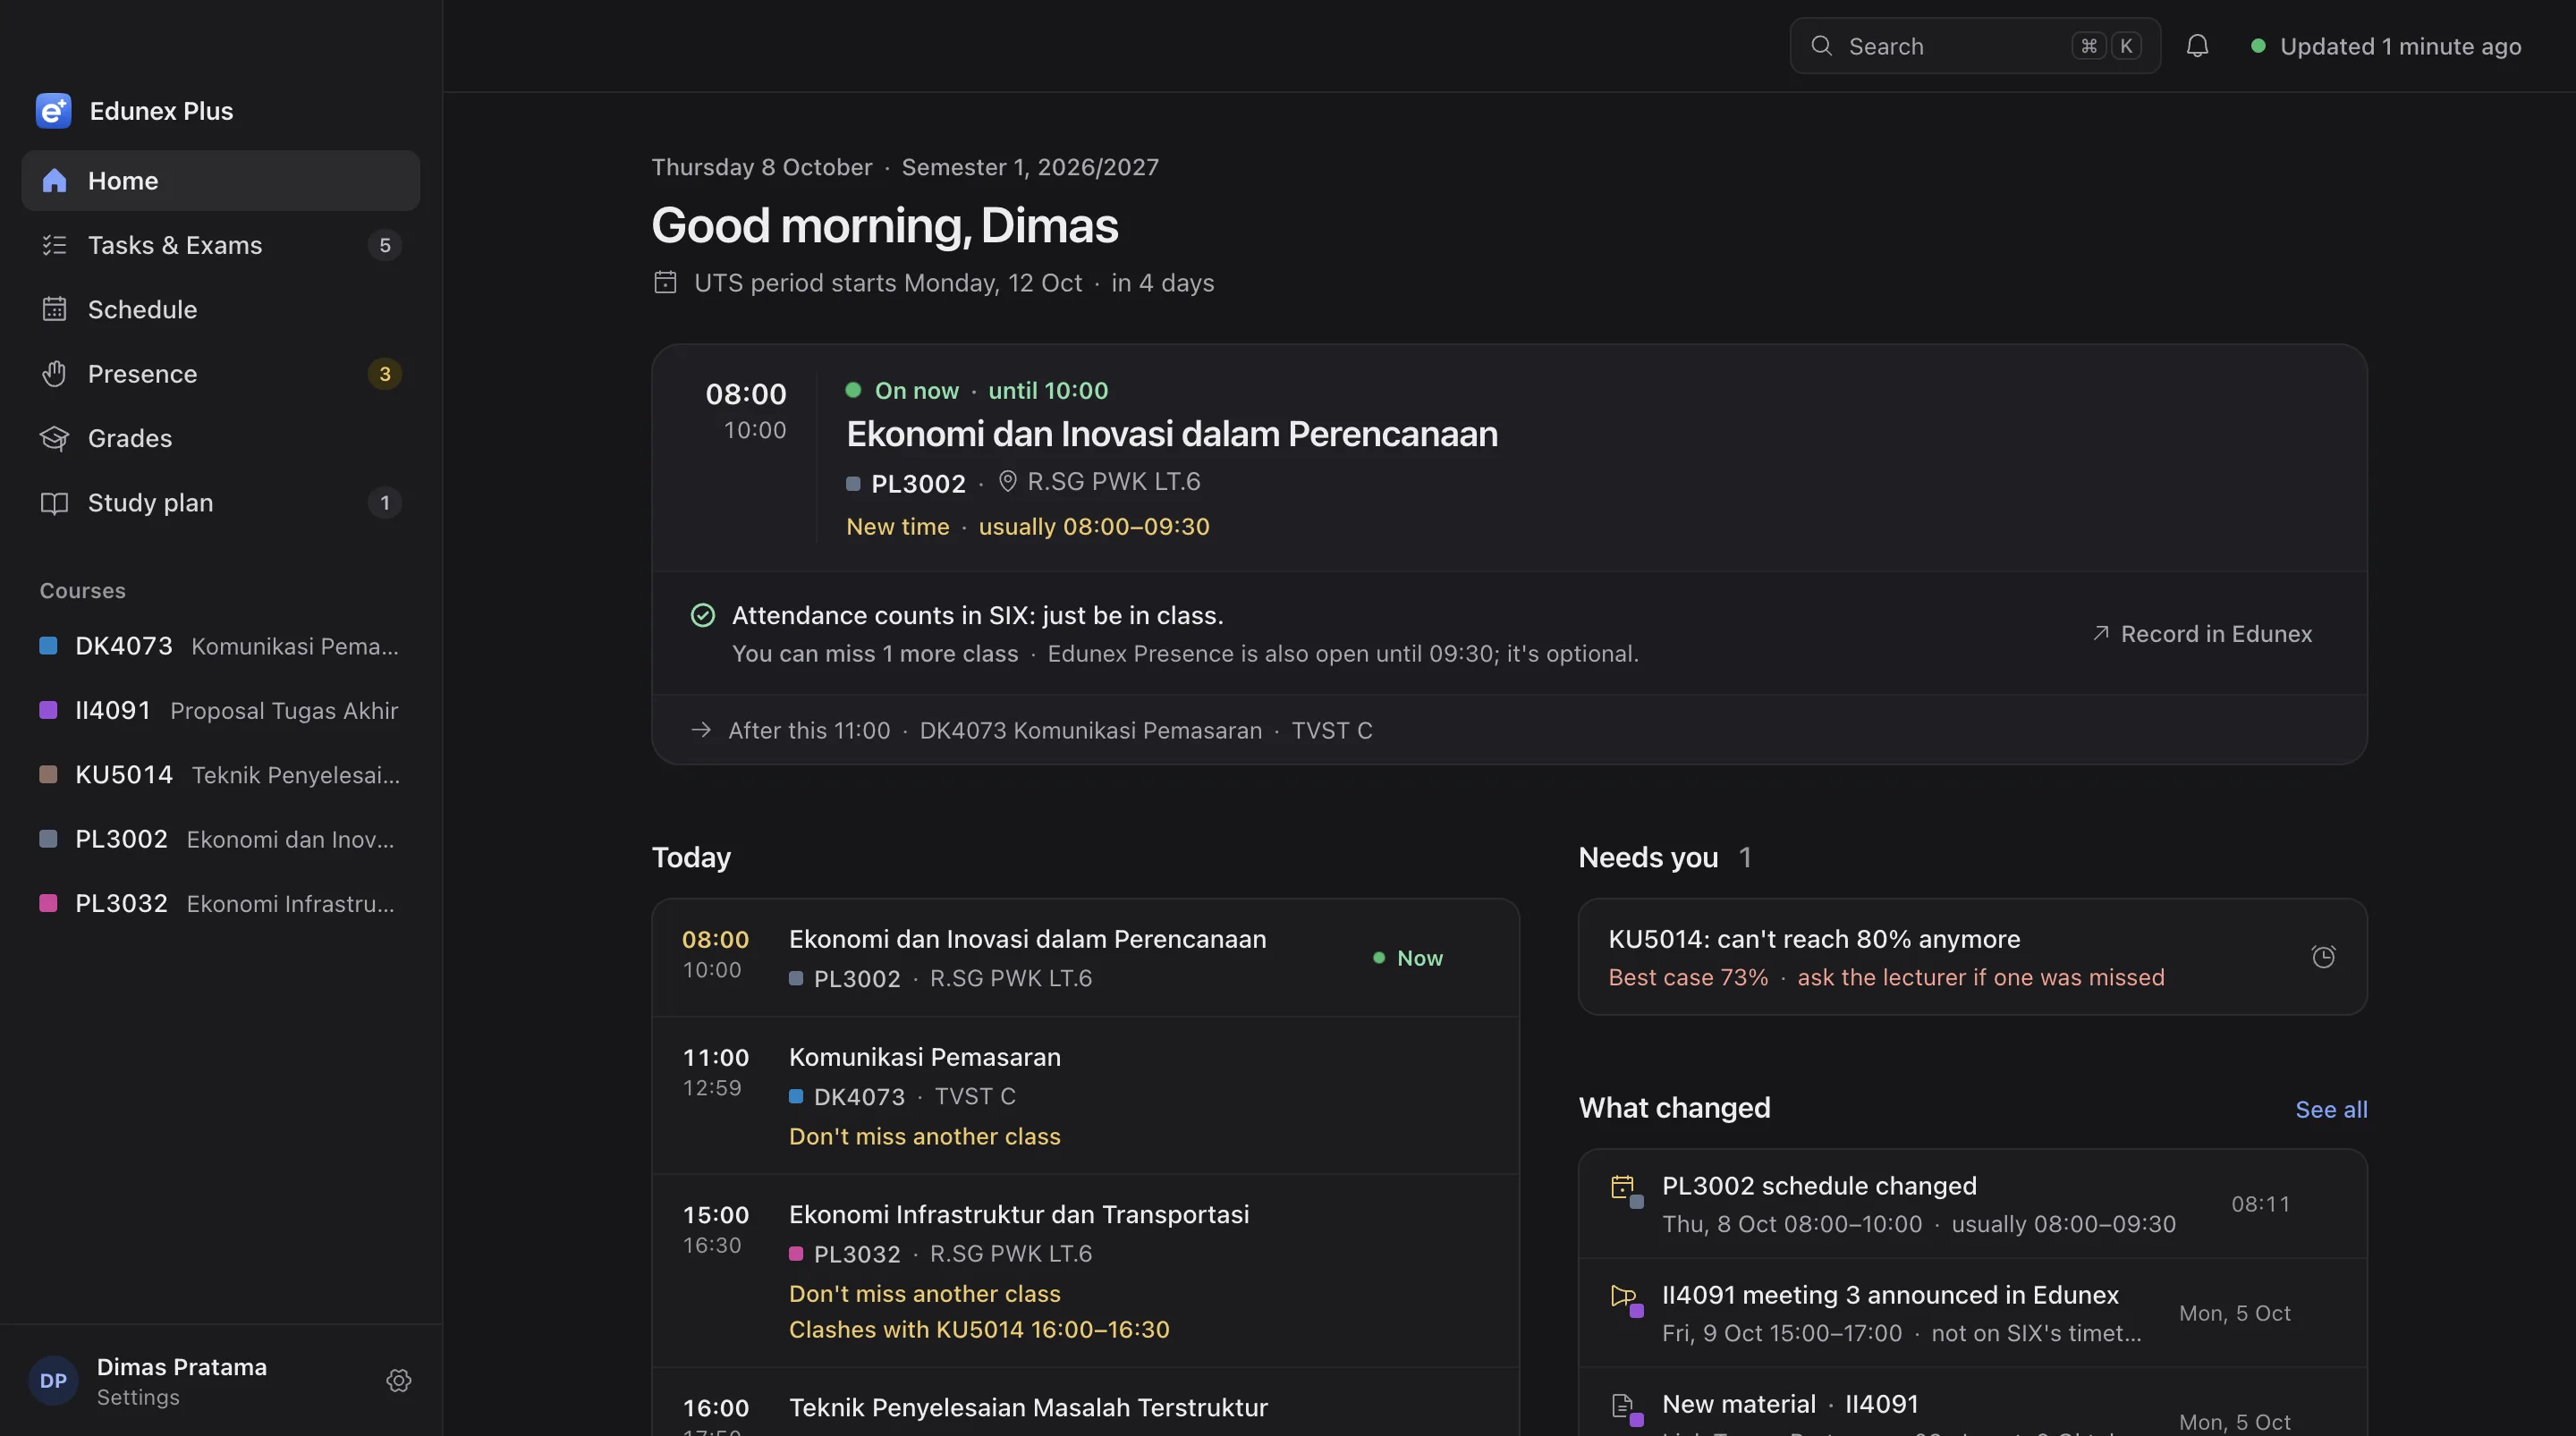Click the Ekonomi dan Inovasi dalam Perencanaan heading
This screenshot has height=1436, width=2576.
tap(1172, 434)
